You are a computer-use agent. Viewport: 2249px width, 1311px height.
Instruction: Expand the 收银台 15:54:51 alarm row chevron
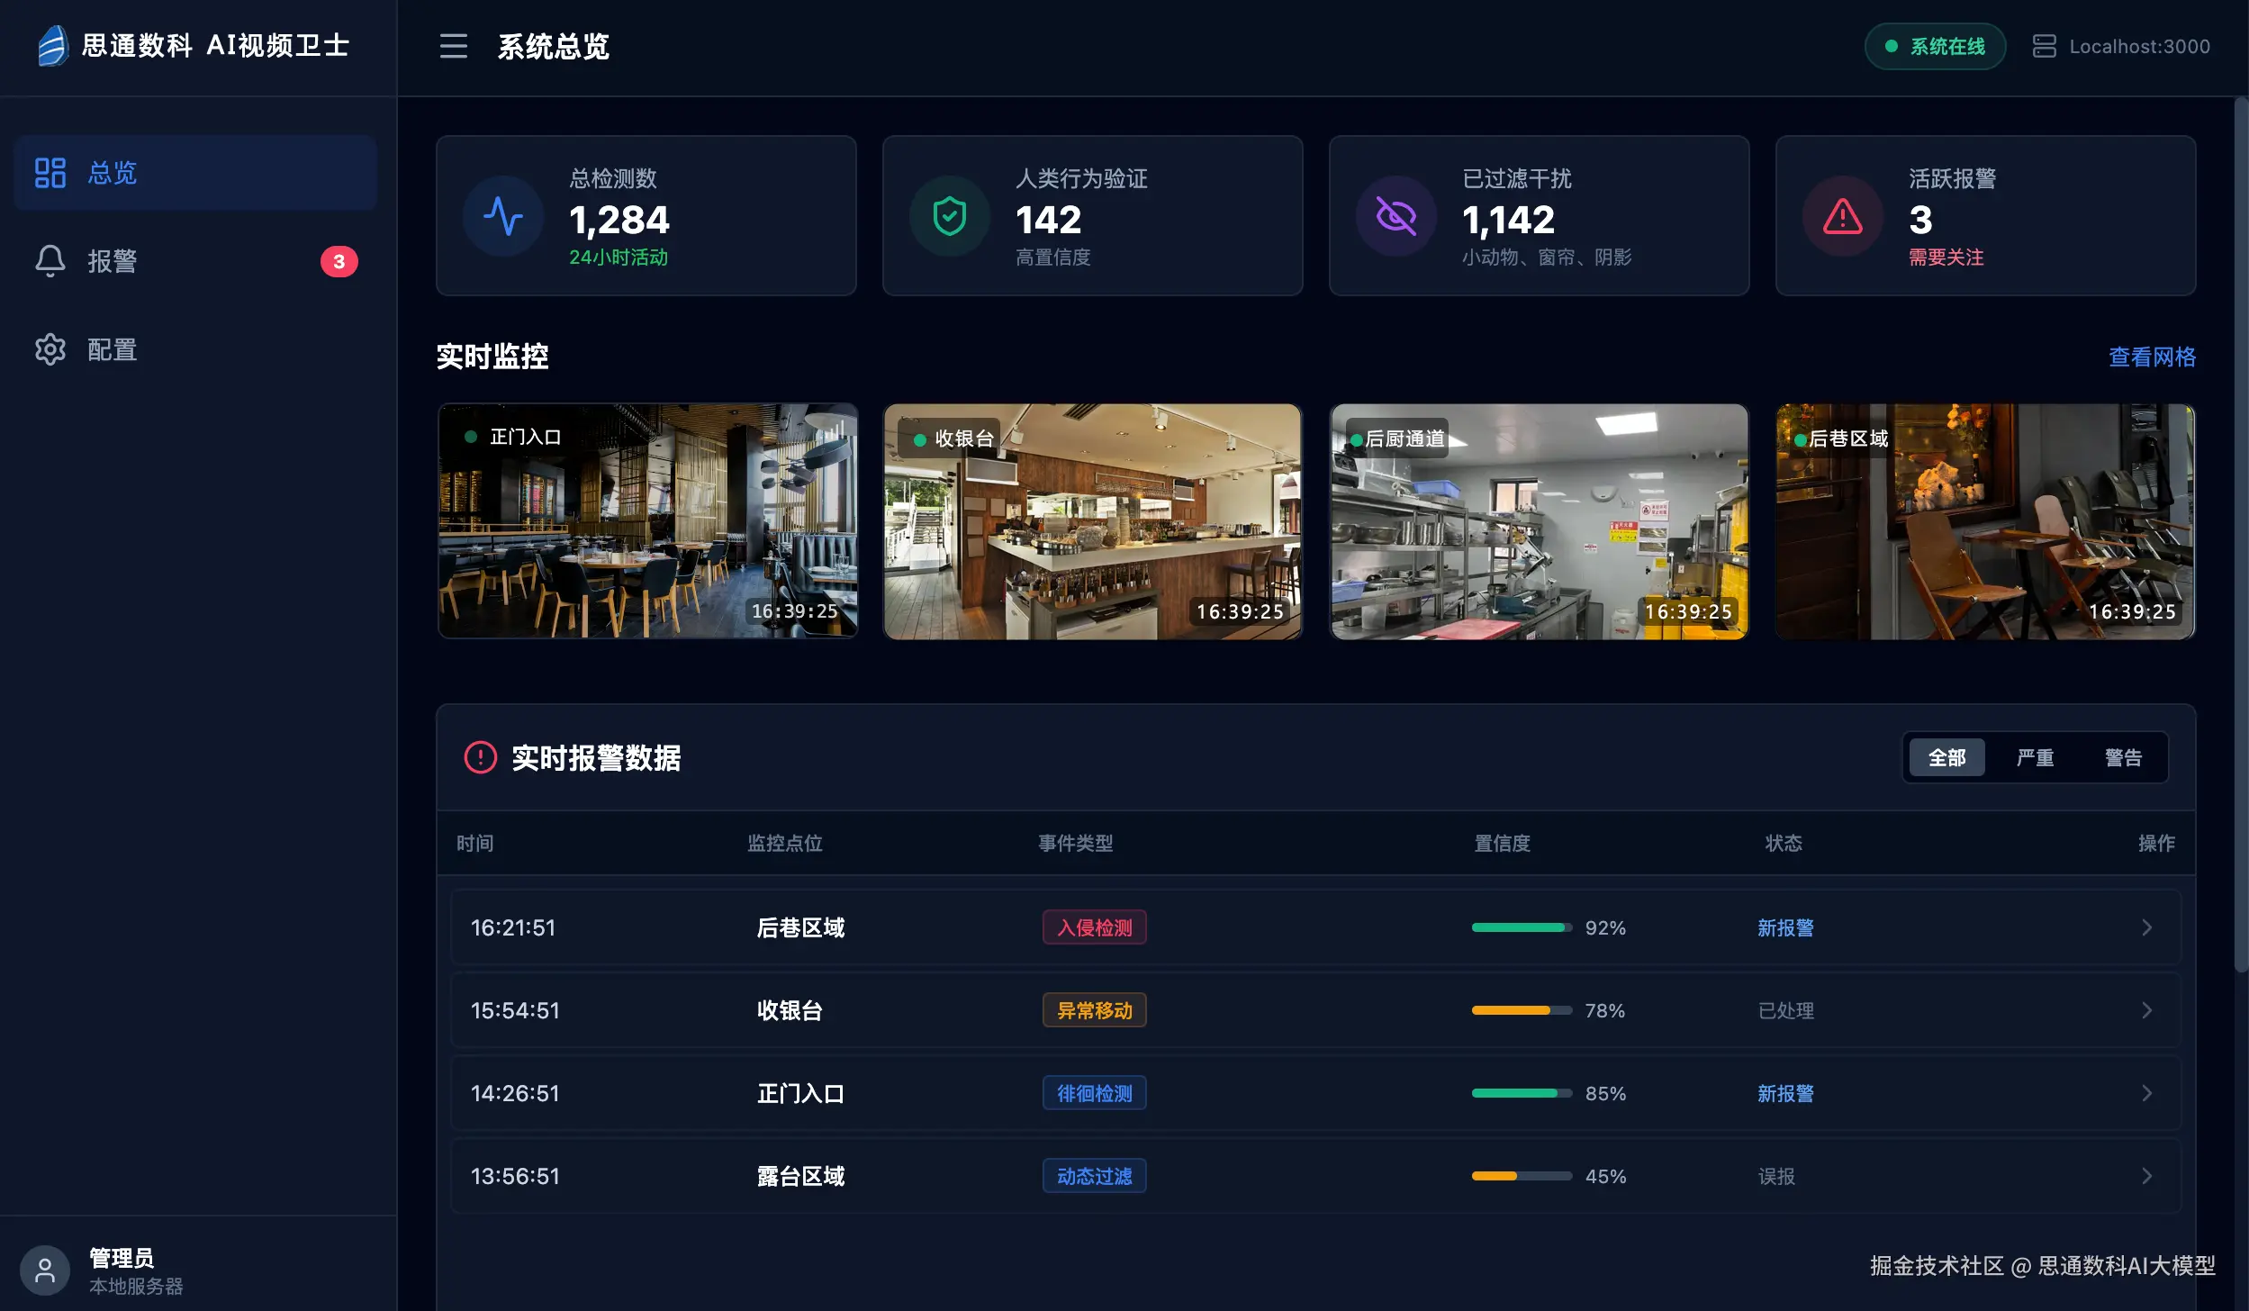2146,1010
